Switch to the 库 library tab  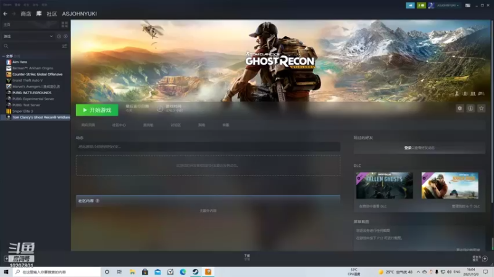pyautogui.click(x=39, y=14)
